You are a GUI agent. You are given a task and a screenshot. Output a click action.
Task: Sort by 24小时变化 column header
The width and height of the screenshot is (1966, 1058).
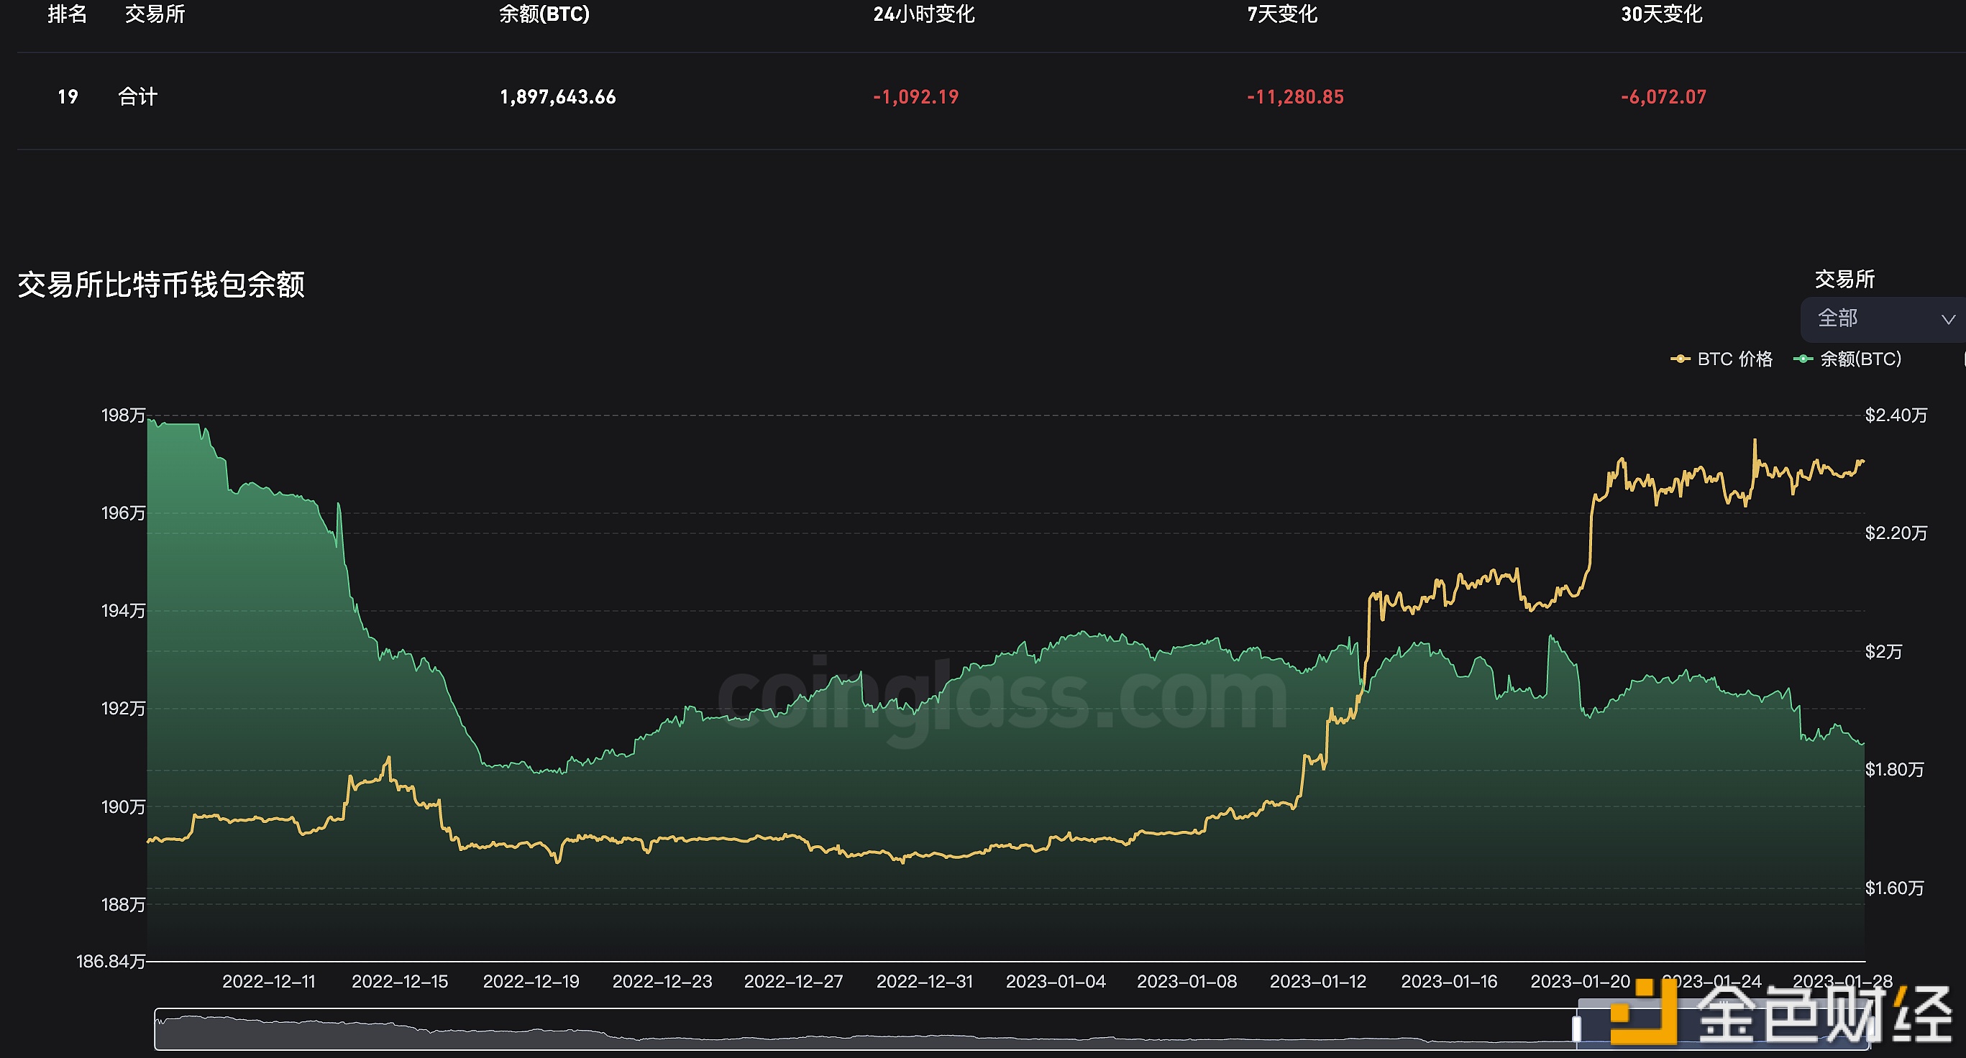(x=923, y=14)
